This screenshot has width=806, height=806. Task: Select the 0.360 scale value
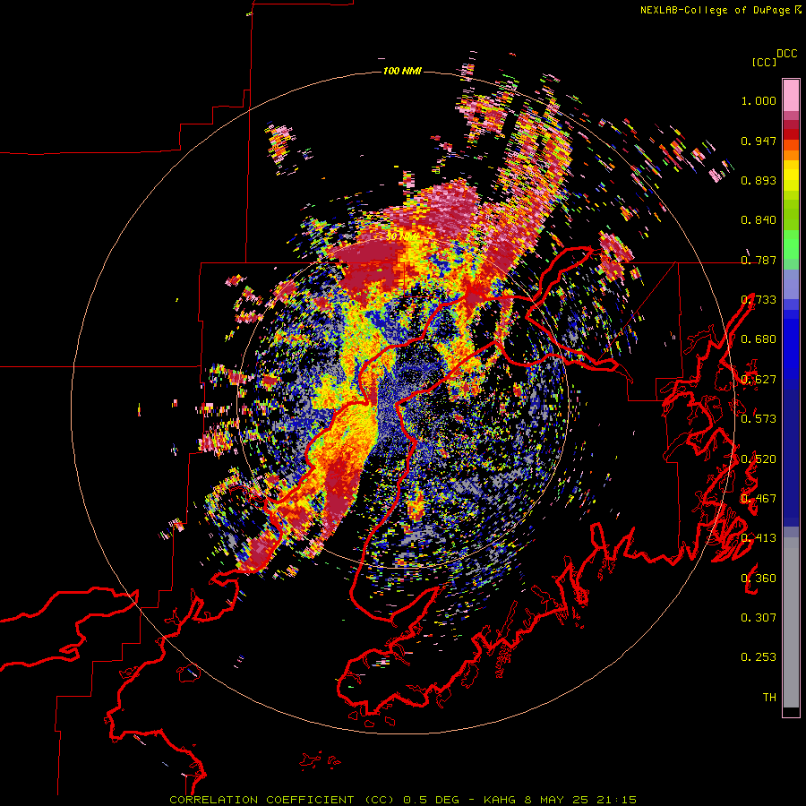click(759, 579)
